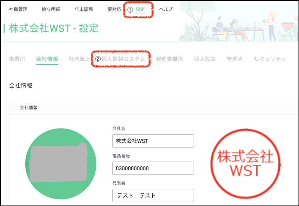Select 設定 in the top navigation

pyautogui.click(x=140, y=9)
